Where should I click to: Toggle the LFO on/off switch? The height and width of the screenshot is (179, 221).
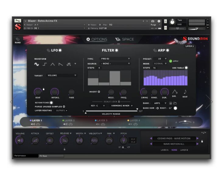coord(60,50)
